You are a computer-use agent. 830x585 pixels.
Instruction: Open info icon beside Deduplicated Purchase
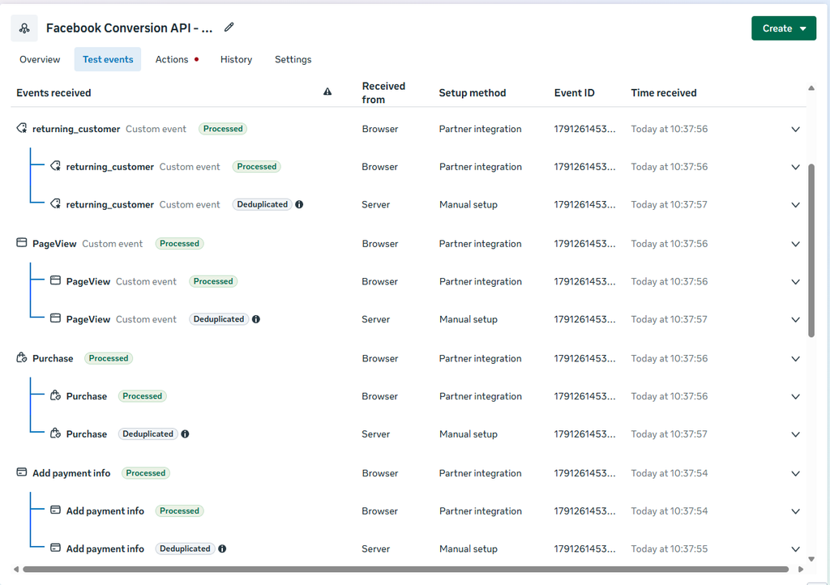(185, 433)
